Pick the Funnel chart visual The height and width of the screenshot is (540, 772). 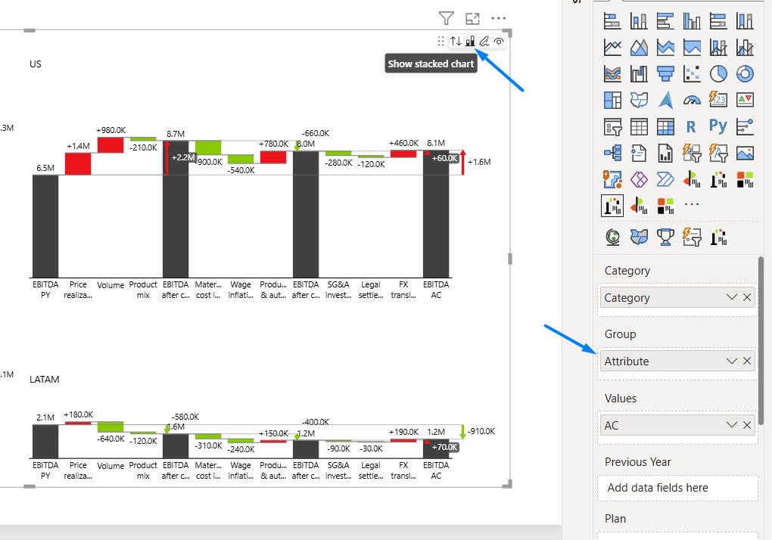click(665, 74)
